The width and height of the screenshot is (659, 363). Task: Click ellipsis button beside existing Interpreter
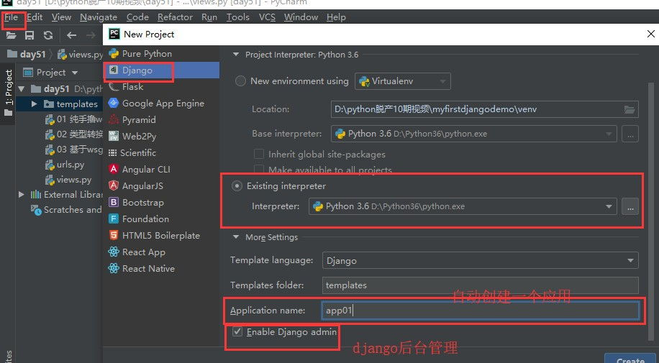click(630, 206)
